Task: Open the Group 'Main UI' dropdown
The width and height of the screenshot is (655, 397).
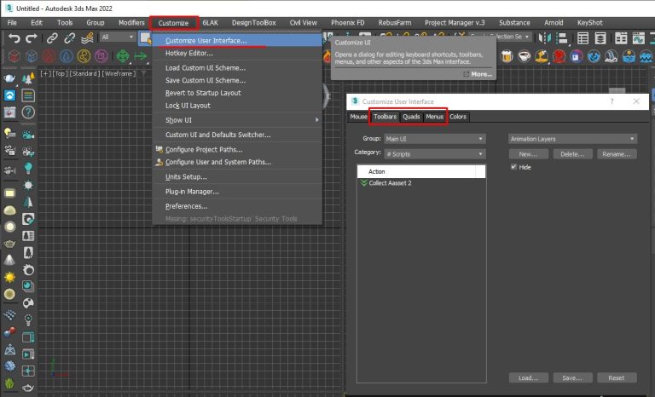Action: coord(434,139)
